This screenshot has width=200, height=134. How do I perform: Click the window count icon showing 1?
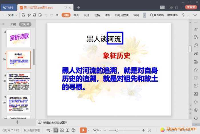pyautogui.click(x=163, y=7)
